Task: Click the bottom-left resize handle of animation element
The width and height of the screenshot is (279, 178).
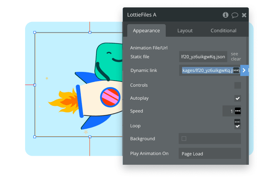Action: tap(35, 137)
